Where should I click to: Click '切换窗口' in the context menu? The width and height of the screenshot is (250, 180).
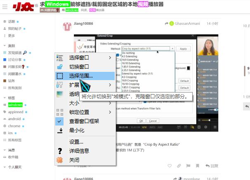(79, 66)
